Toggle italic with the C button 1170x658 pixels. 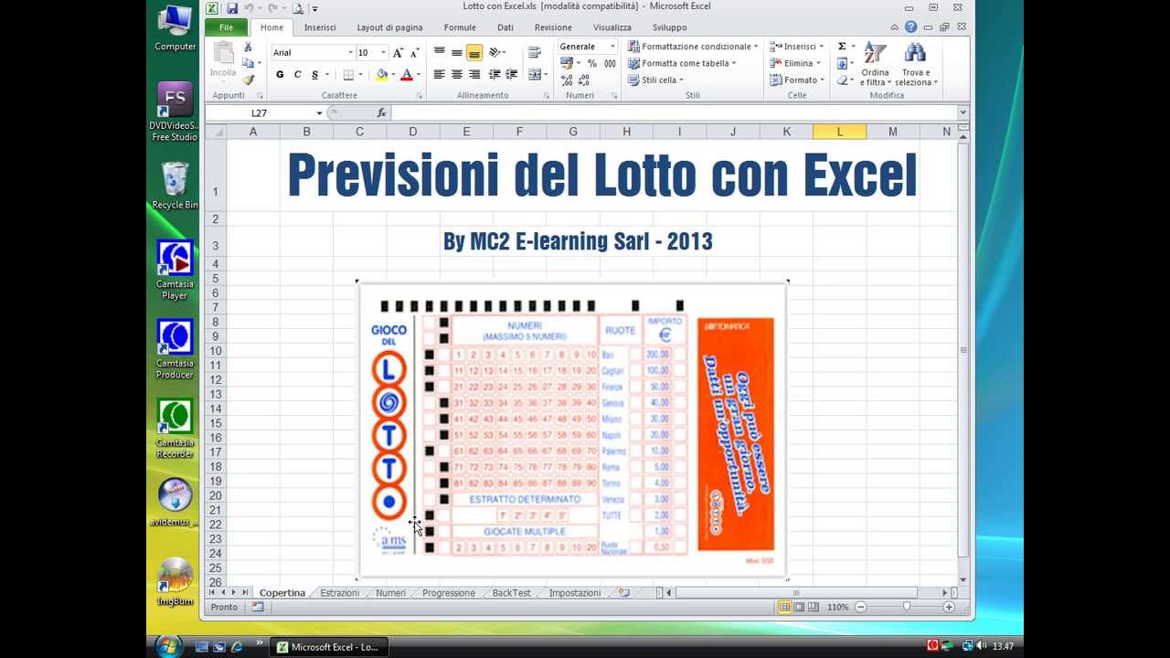[x=297, y=75]
